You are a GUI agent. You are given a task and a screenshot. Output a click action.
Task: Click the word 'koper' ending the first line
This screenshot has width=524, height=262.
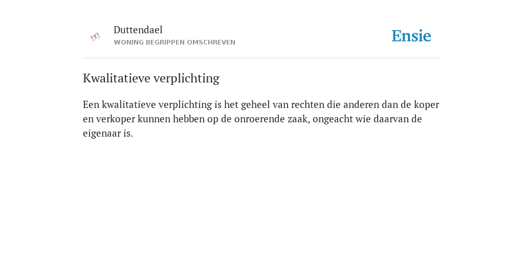pos(426,105)
